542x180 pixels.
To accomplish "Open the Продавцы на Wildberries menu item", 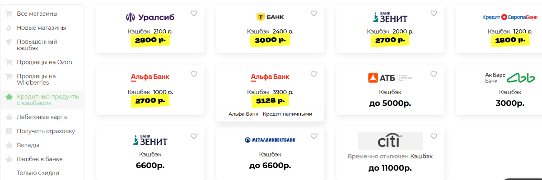I will (36, 79).
